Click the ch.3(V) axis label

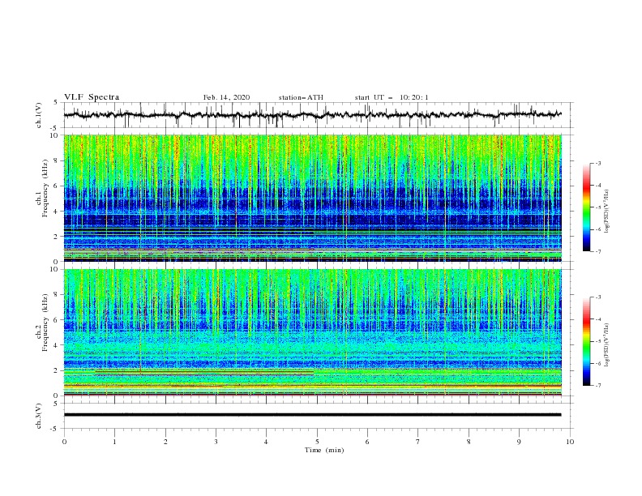[39, 416]
